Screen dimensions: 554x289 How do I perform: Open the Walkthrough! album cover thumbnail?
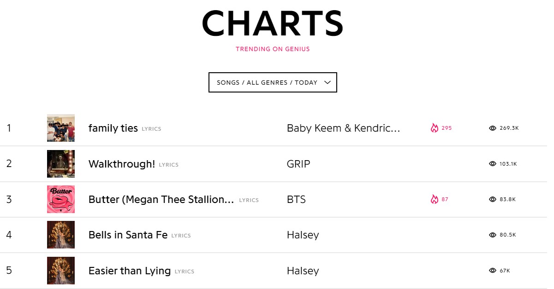(x=61, y=164)
